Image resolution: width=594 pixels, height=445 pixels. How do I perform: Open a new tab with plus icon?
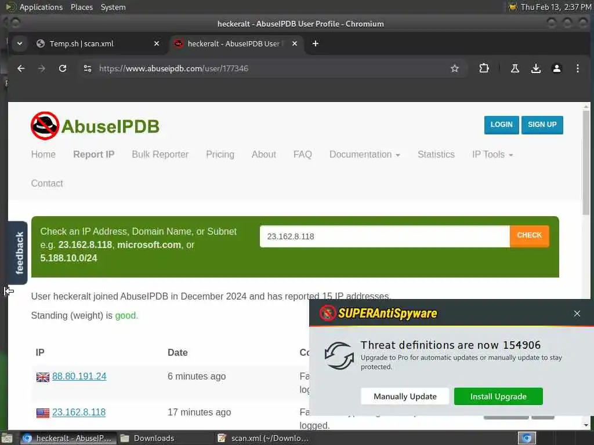(x=315, y=43)
